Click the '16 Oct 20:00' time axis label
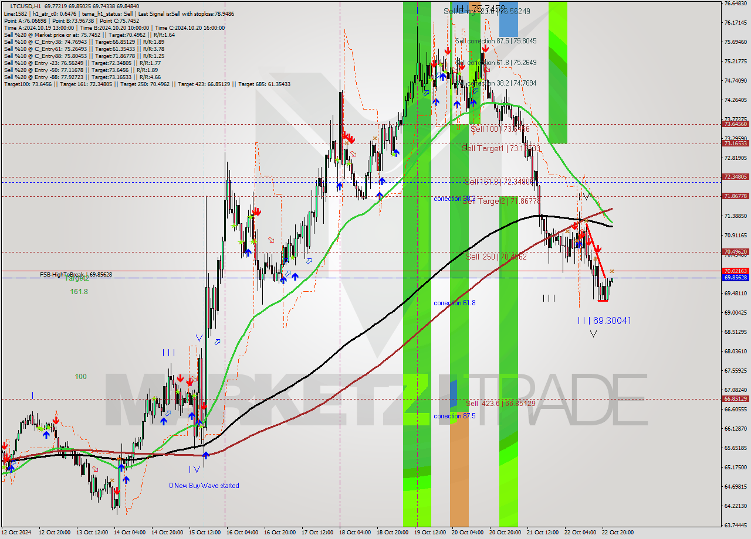 pyautogui.click(x=280, y=533)
